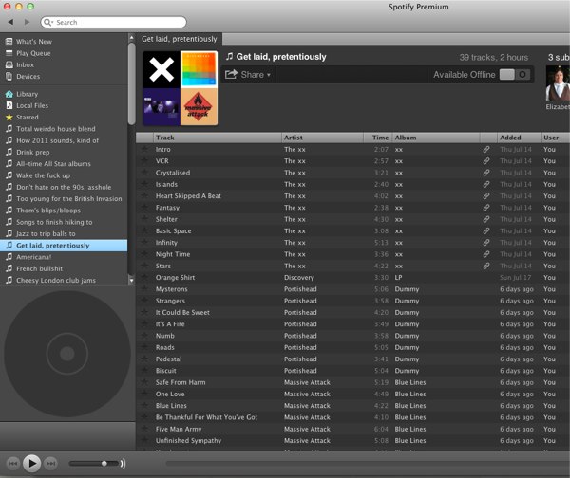Image resolution: width=570 pixels, height=478 pixels.
Task: Open 'How 2011 sounds, kind of' playlist
Action: click(x=57, y=140)
